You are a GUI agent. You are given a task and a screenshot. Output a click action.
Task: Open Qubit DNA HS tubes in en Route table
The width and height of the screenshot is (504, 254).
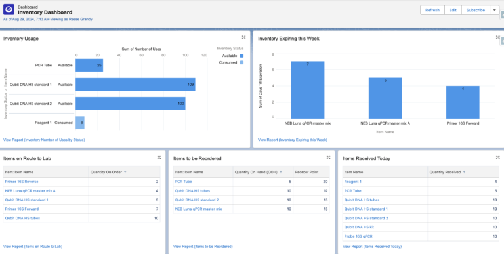(22, 218)
